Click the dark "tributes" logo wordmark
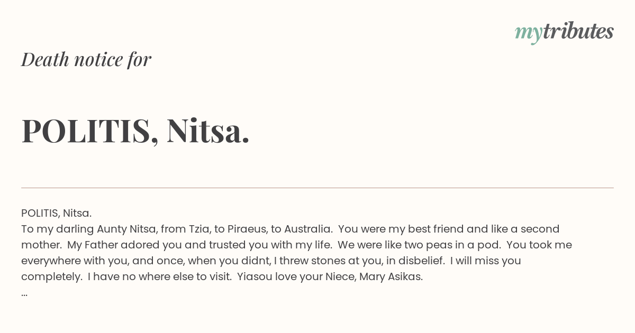Viewport: 635px width, 333px height. pos(578,32)
